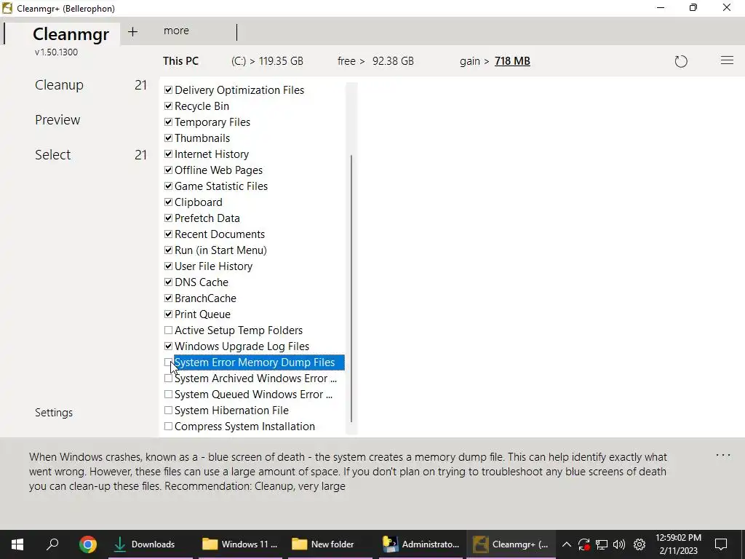Click the free > 92.38 GB text
The height and width of the screenshot is (559, 745).
375,61
